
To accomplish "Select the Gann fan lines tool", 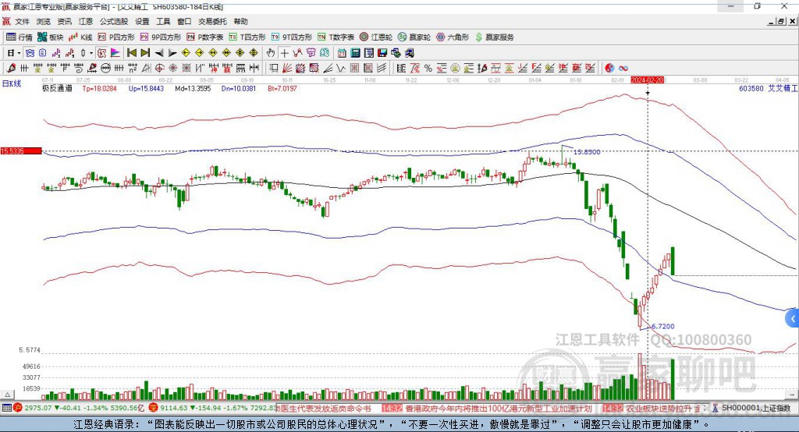I will (287, 69).
